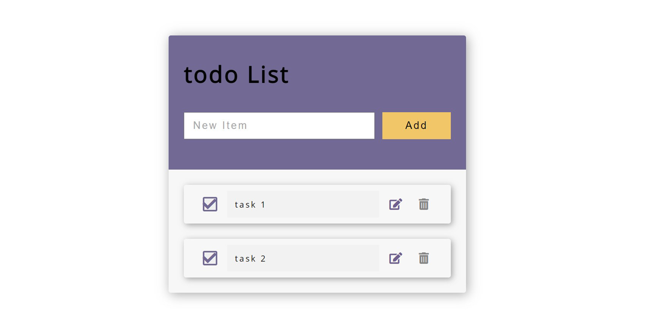650x325 pixels.
Task: Click the New Item placeholder text
Action: click(x=220, y=125)
